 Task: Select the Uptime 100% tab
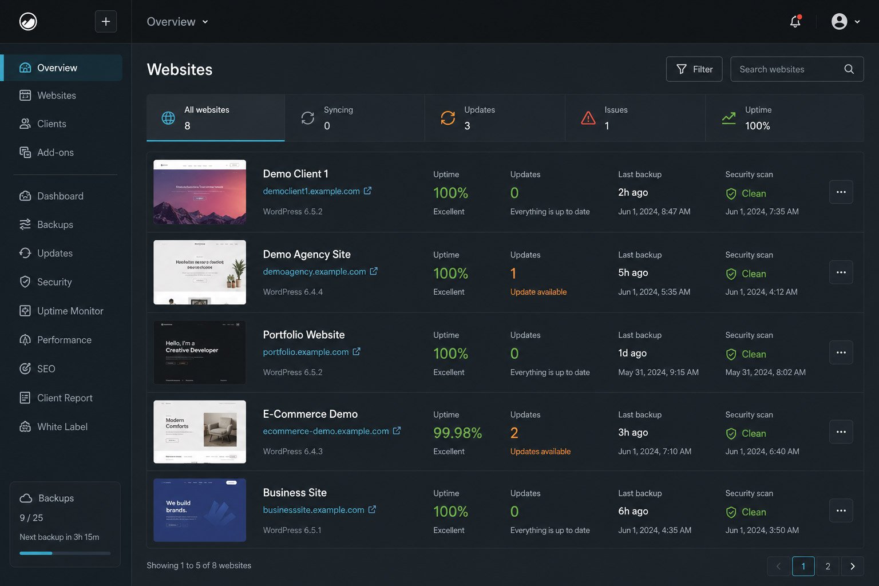click(x=785, y=118)
